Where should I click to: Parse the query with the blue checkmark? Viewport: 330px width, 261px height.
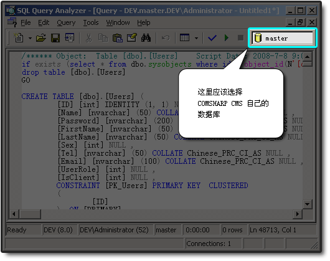(212, 38)
